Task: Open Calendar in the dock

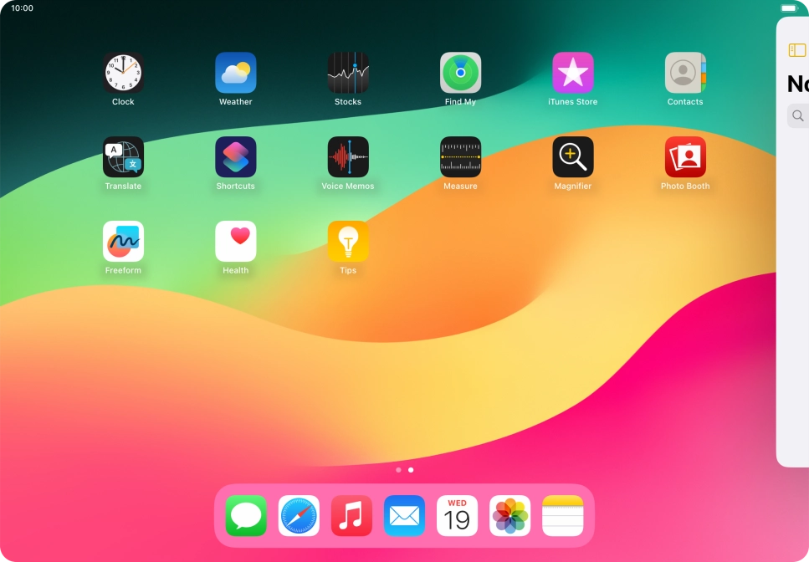Action: click(x=457, y=516)
